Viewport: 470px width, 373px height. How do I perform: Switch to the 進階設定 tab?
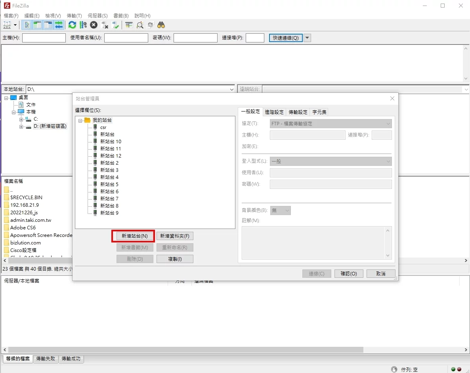point(274,112)
